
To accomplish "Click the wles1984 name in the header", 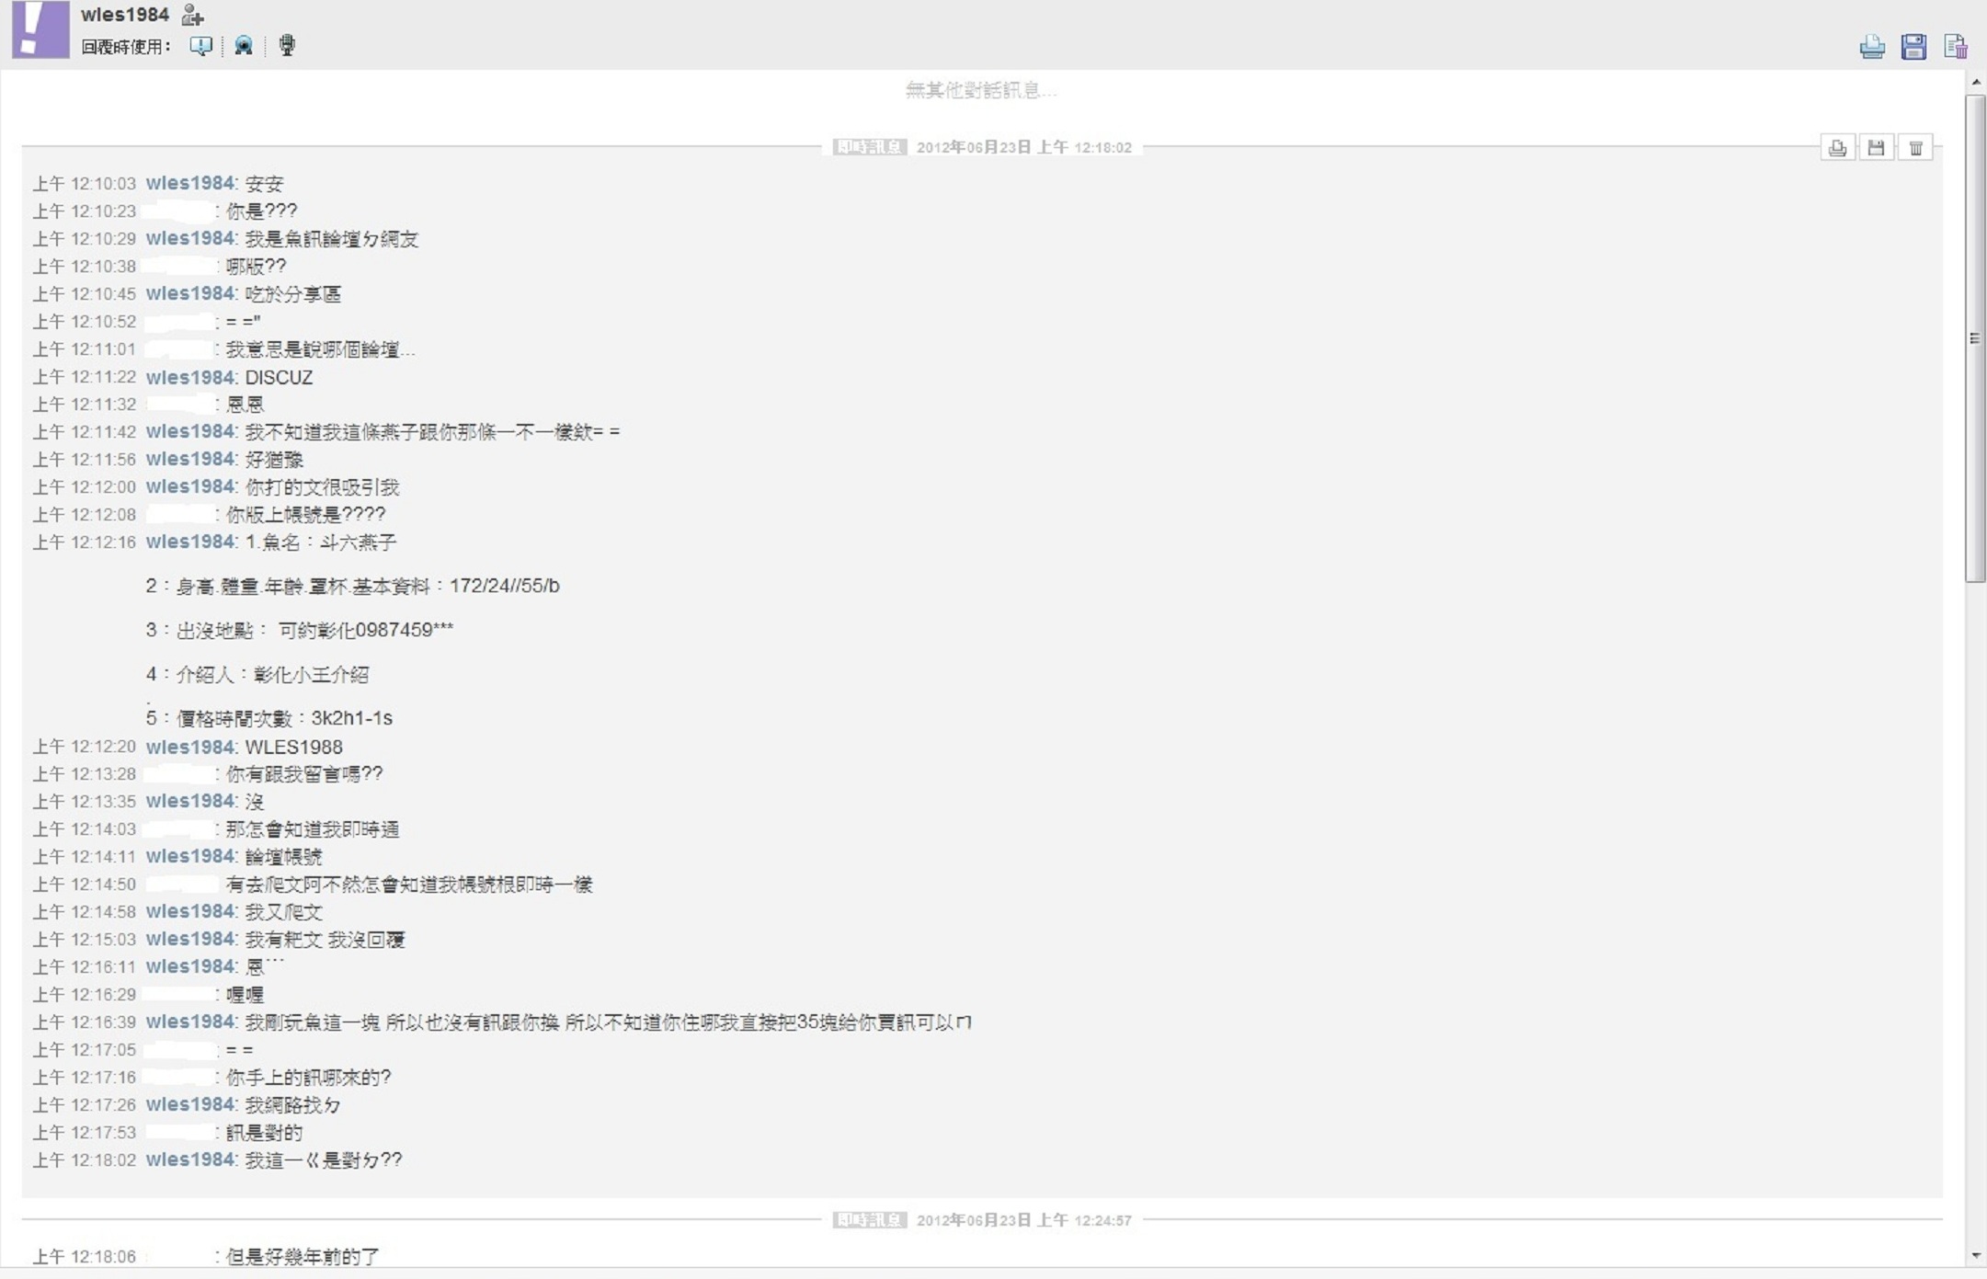I will click(x=125, y=15).
